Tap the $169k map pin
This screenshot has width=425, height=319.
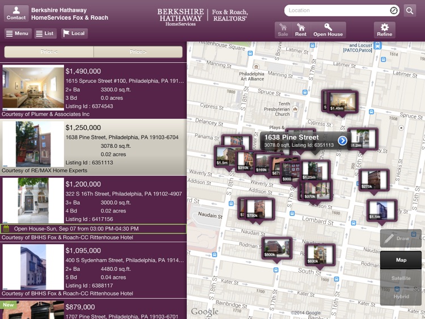point(262,163)
